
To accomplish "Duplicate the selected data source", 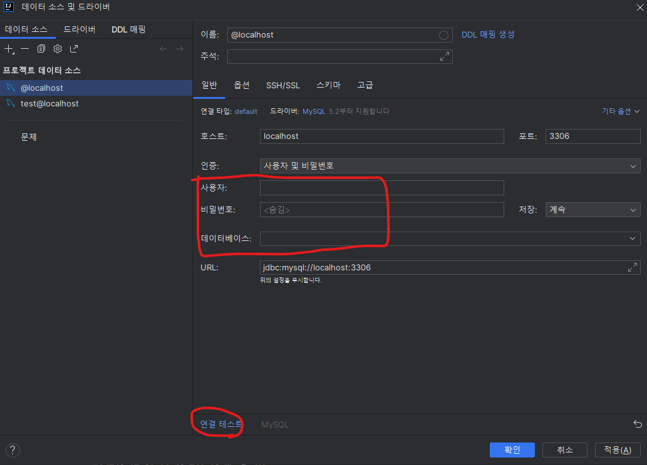I will (x=41, y=49).
